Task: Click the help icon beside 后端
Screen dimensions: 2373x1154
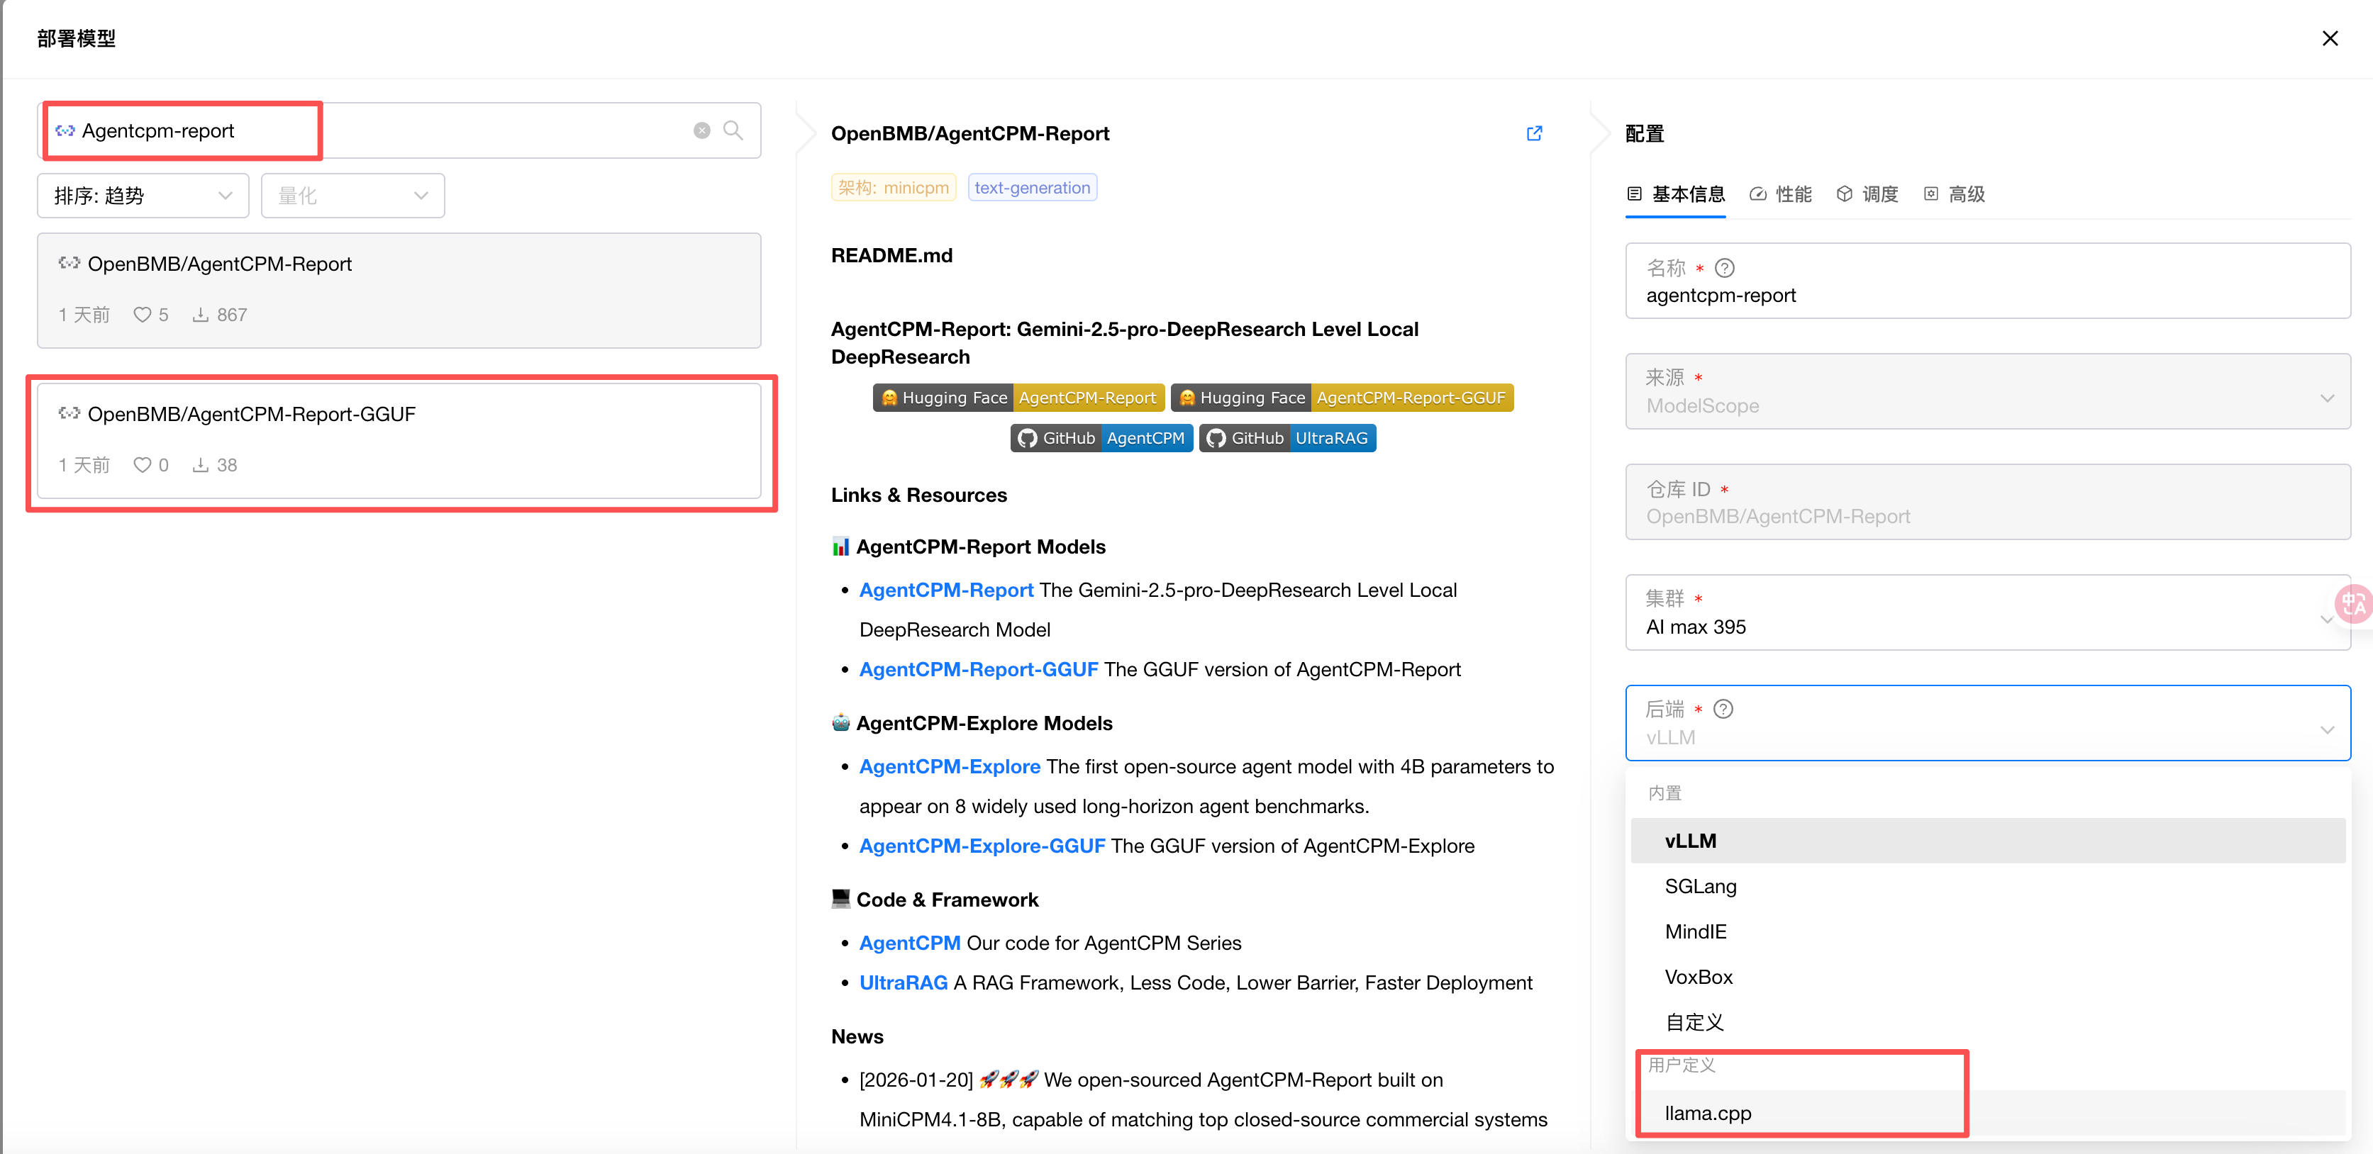Action: tap(1723, 709)
